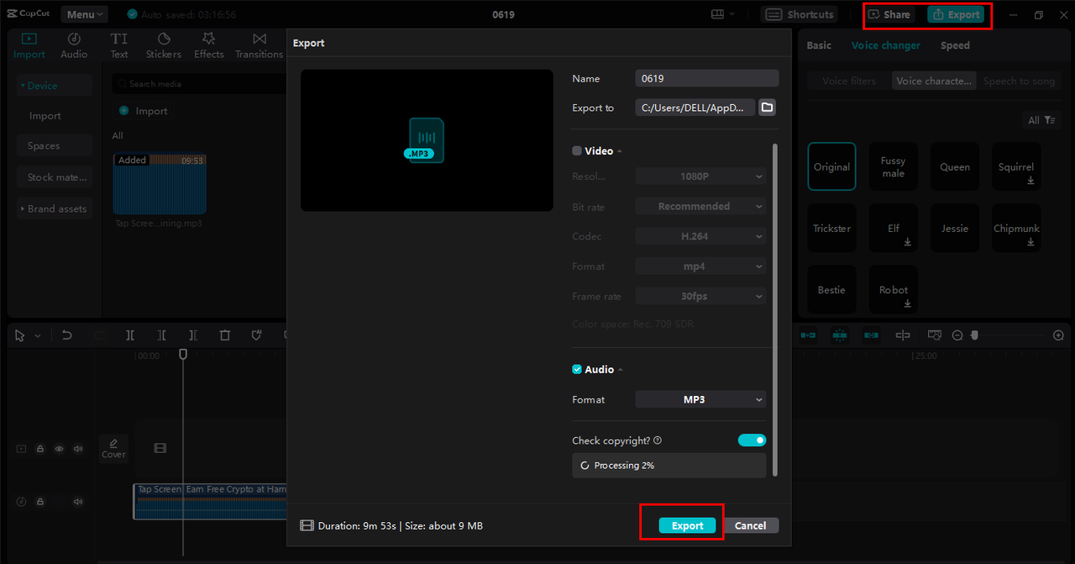Select the Speech to song sub-tab
The width and height of the screenshot is (1075, 564).
coord(1019,81)
